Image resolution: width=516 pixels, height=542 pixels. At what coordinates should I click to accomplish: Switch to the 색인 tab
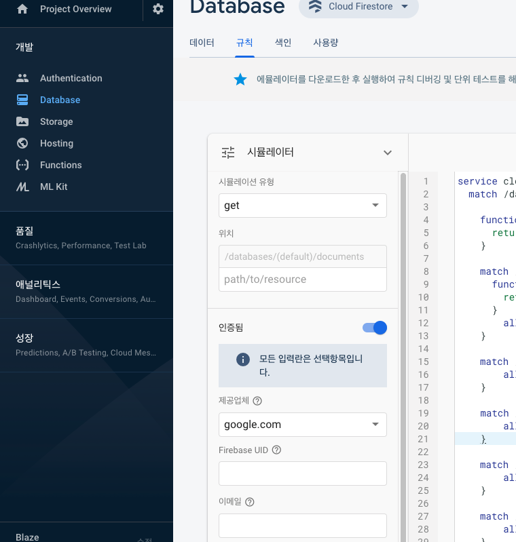(x=283, y=43)
